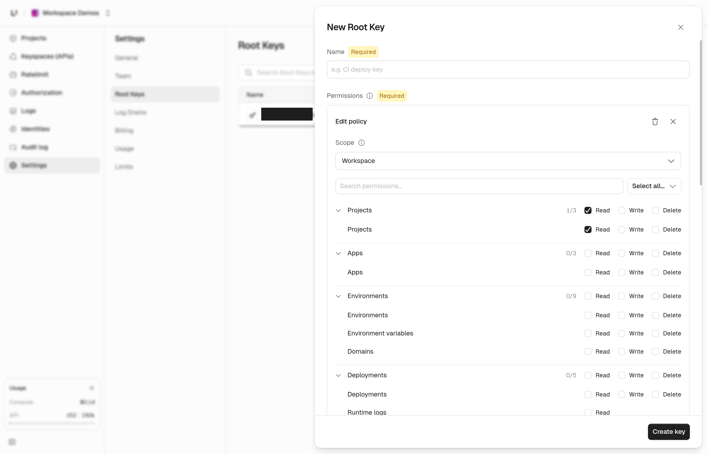Click the Audit log sidebar icon
The width and height of the screenshot is (708, 454).
point(13,147)
